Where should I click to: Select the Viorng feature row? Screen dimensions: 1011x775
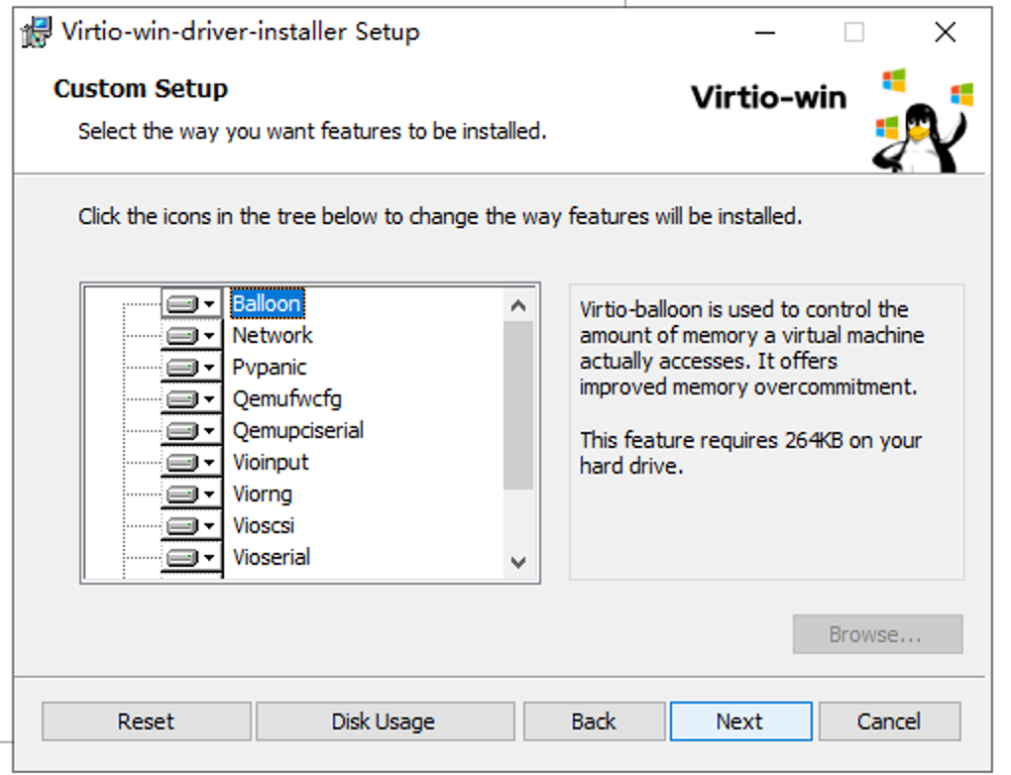(262, 494)
